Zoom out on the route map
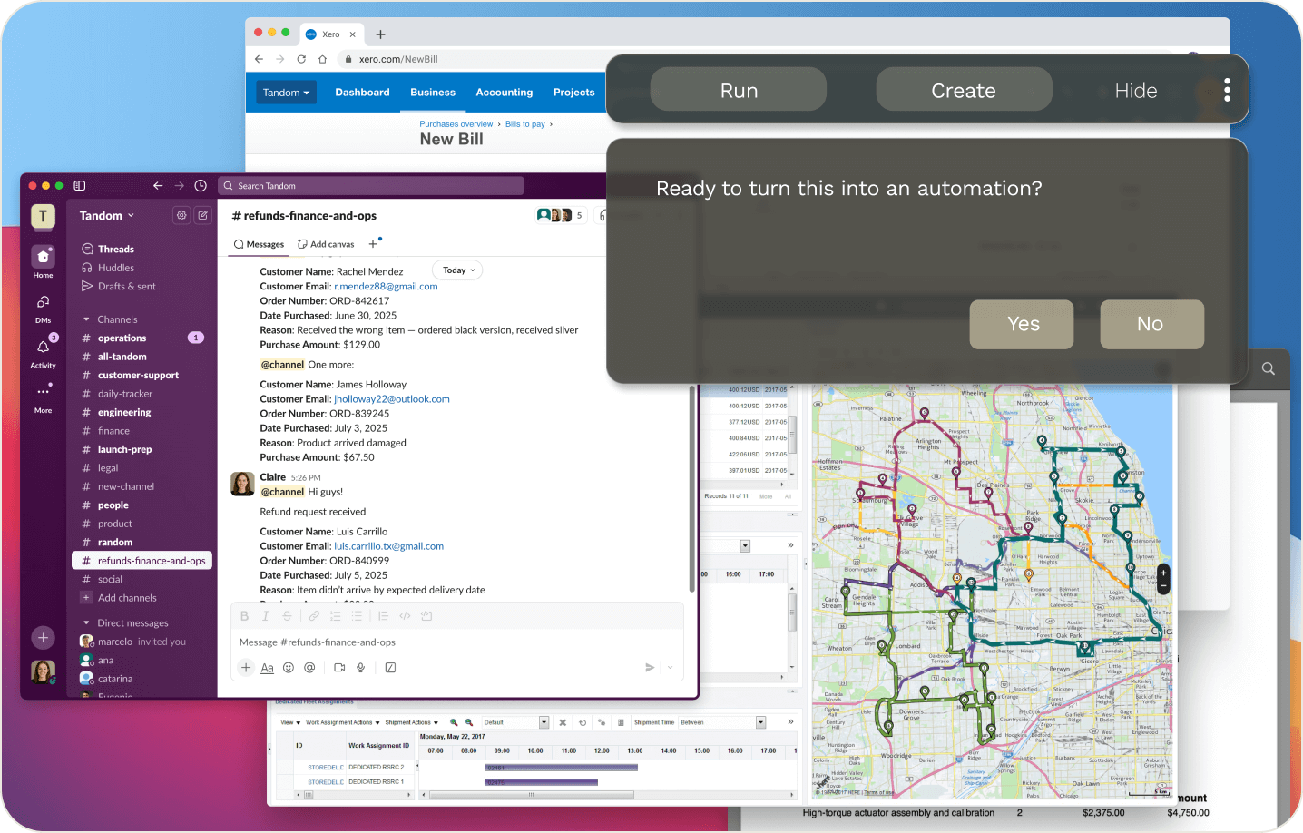This screenshot has height=833, width=1303. [x=1163, y=587]
